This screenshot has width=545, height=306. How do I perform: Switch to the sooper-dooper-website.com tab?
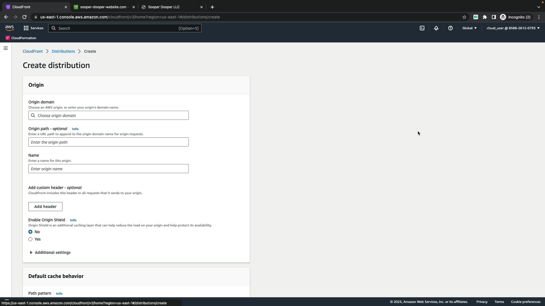tap(103, 7)
